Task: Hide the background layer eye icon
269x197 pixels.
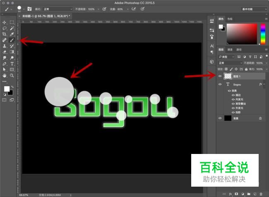Action: pyautogui.click(x=220, y=118)
